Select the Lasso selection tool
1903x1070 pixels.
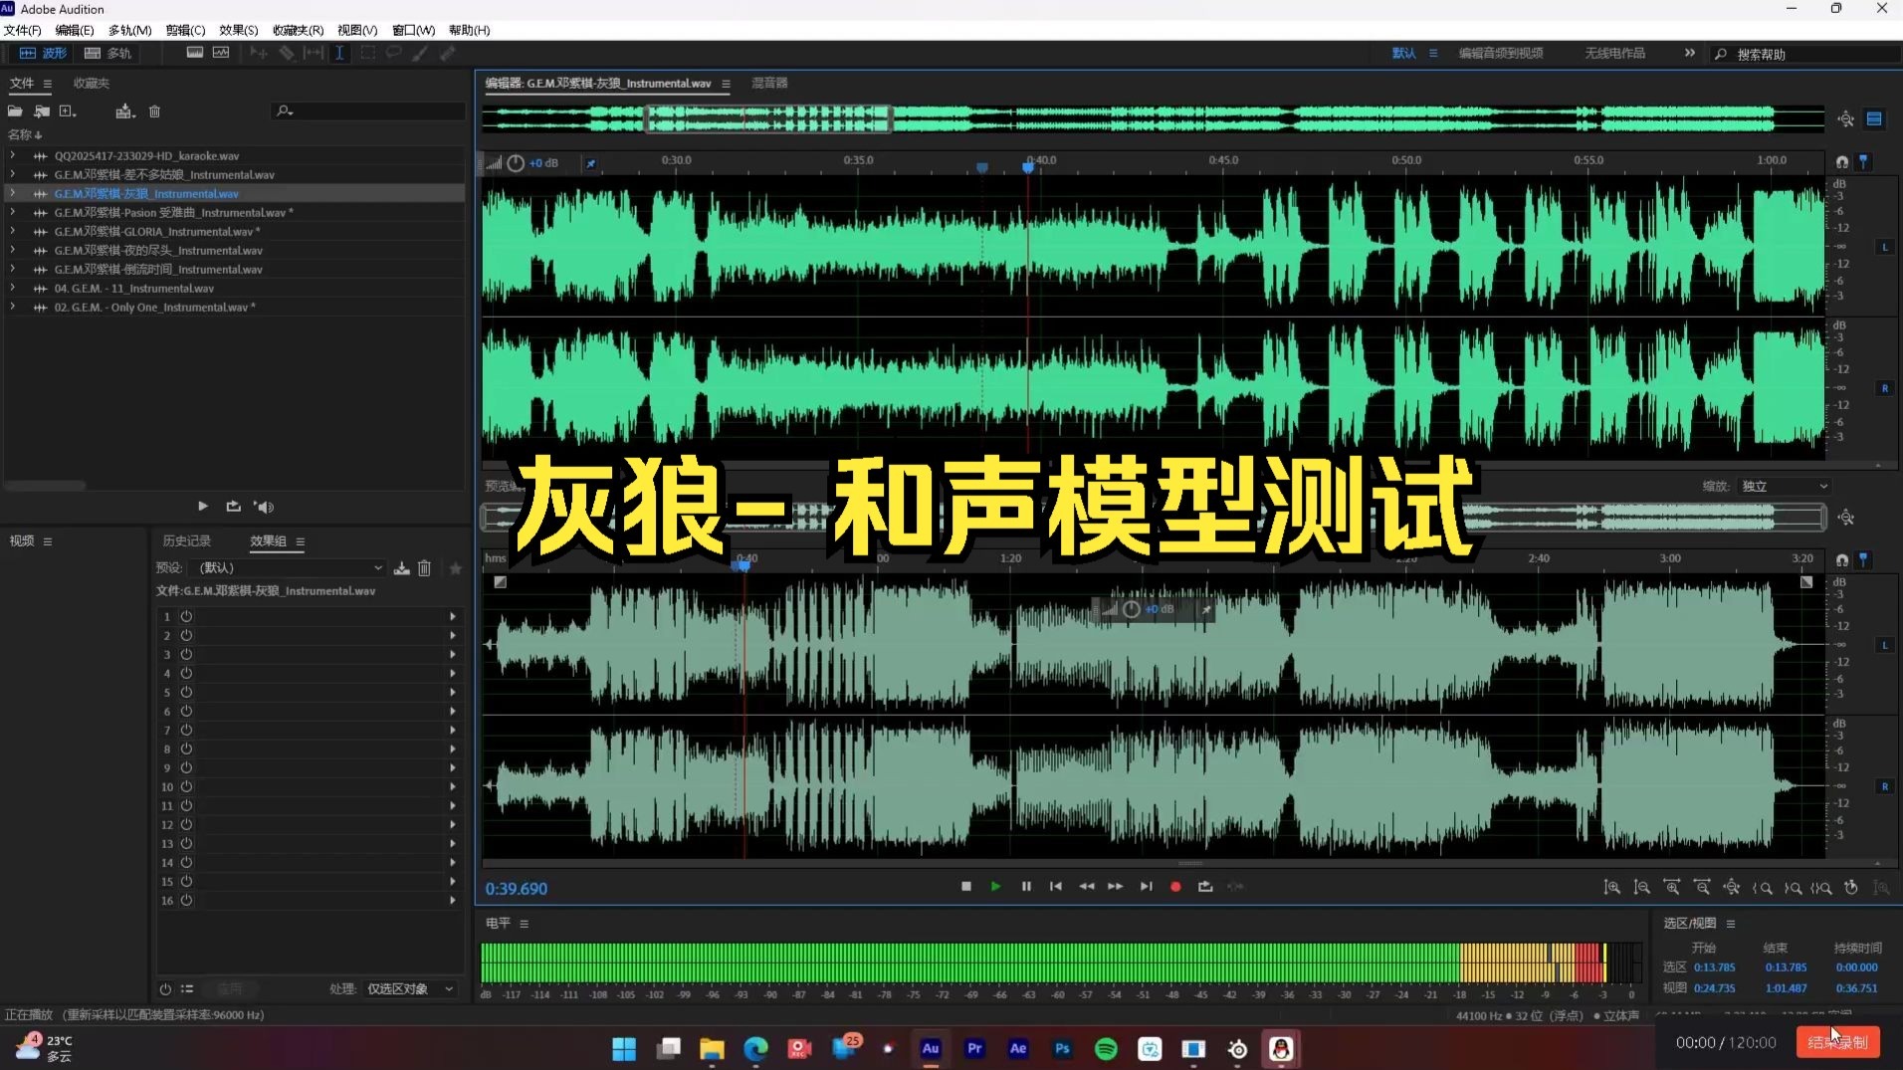pos(394,53)
